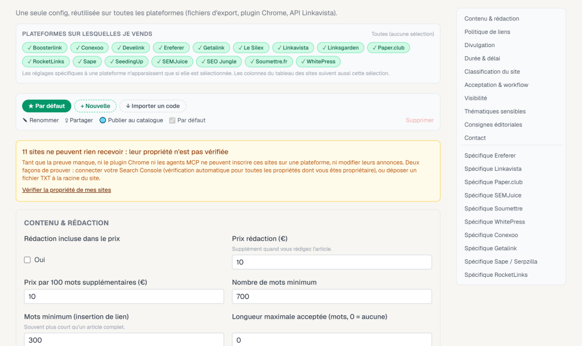Open Spécifique SEMJuice in sidebar

coord(493,196)
